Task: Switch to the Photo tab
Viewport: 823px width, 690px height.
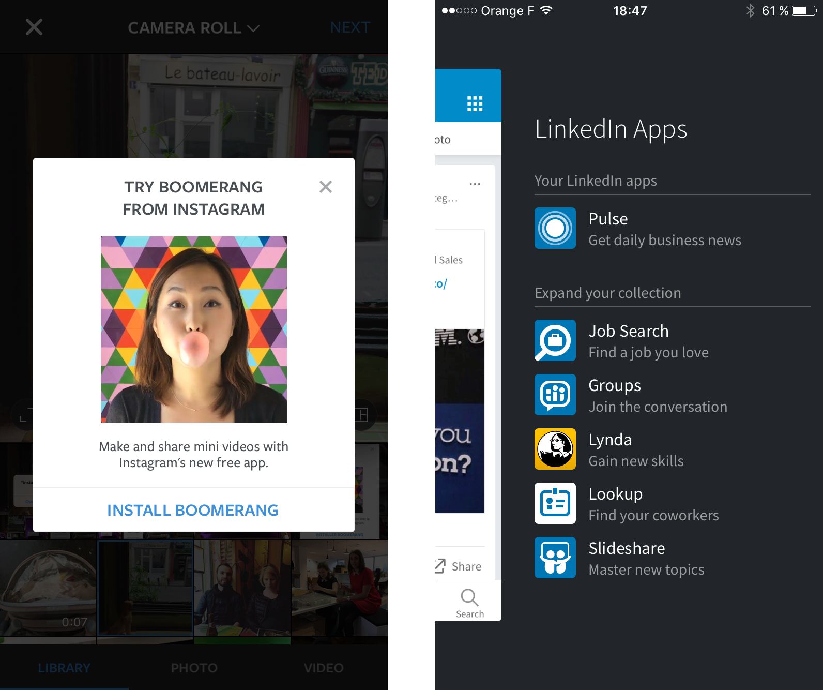Action: click(194, 668)
